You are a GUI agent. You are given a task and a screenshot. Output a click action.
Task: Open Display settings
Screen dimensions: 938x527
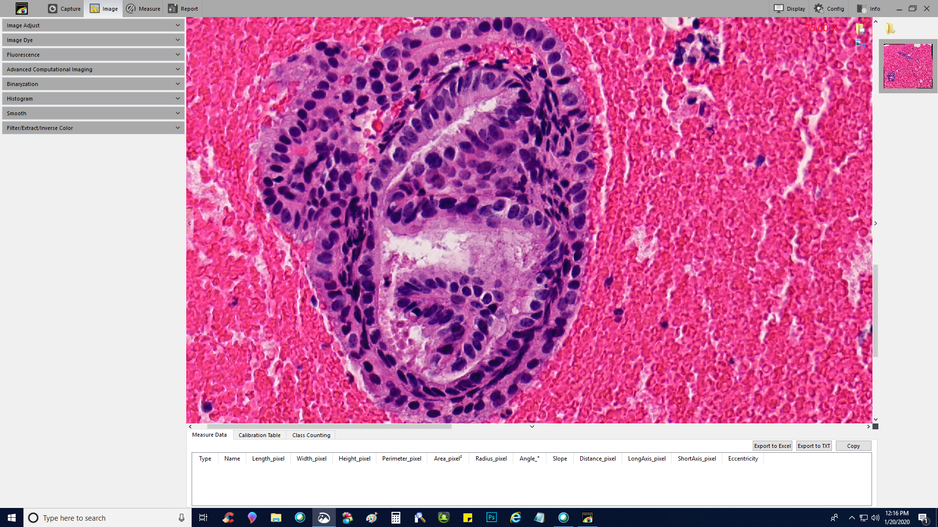789,9
